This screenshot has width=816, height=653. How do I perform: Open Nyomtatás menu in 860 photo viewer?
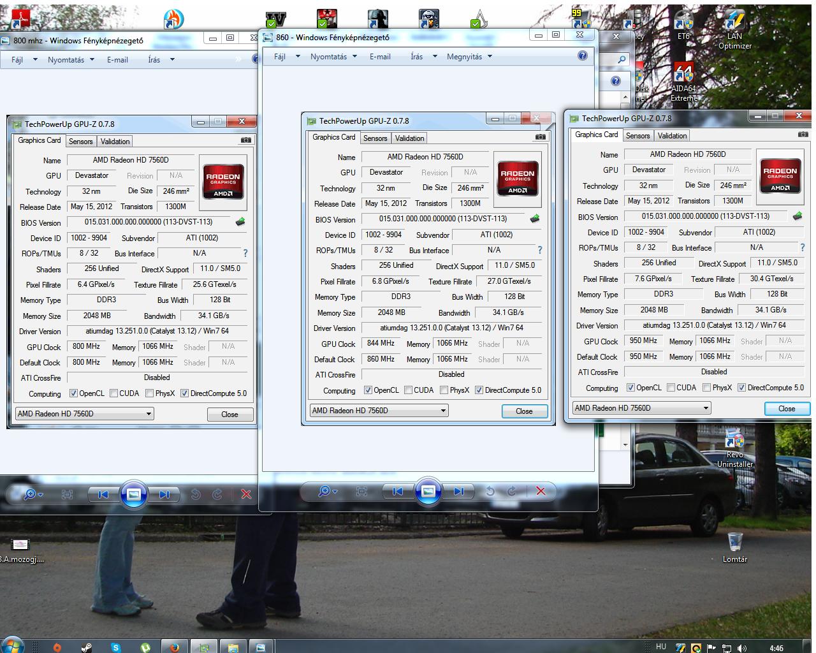click(x=329, y=57)
